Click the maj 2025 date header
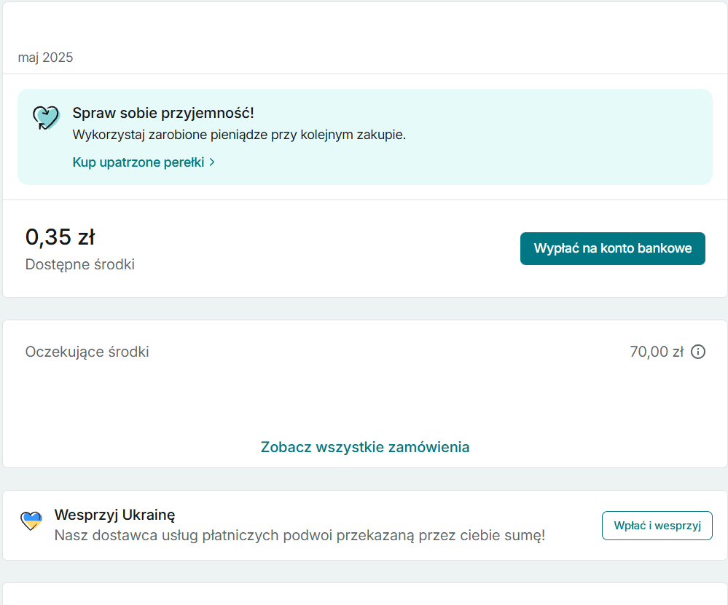Screen dimensions: 728x605 [x=45, y=58]
